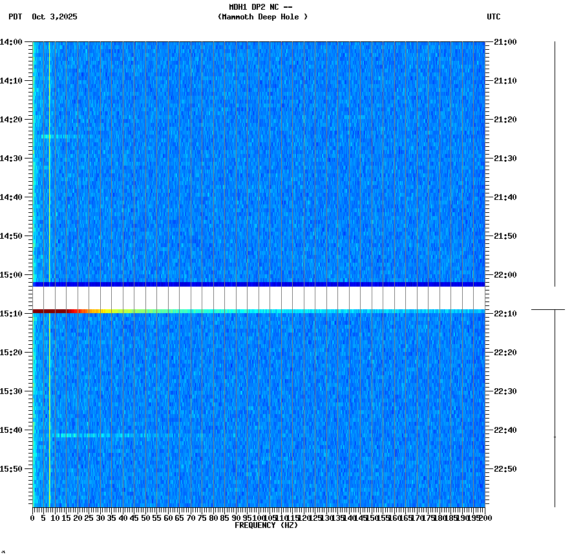583x559 pixels.
Task: Toggle the UTC time scale label
Action: pyautogui.click(x=494, y=17)
